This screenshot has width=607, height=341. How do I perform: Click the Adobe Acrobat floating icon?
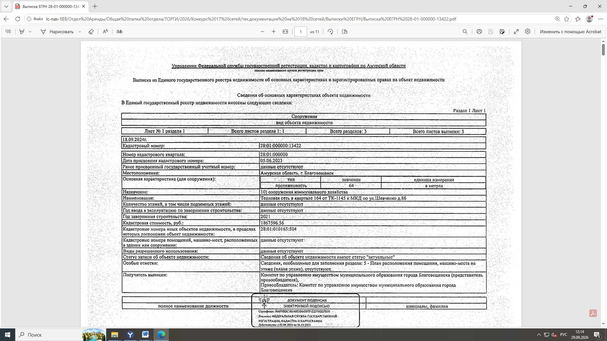593,313
